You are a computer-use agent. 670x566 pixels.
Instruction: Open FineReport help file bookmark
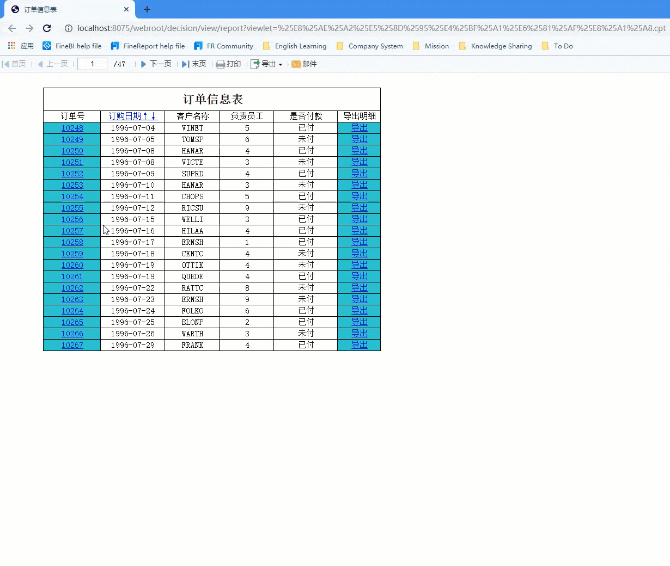(x=148, y=46)
